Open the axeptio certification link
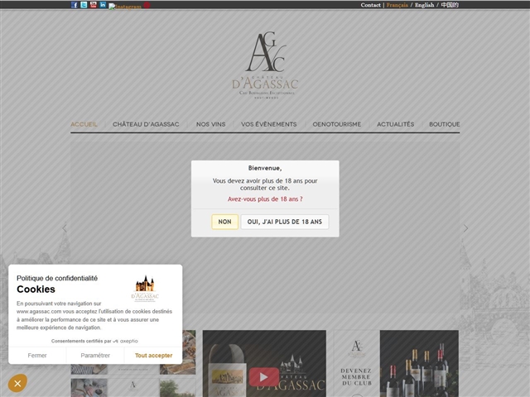The width and height of the screenshot is (530, 397). tap(94, 341)
